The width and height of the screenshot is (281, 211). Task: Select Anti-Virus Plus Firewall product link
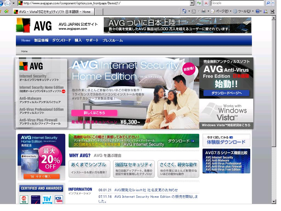click(40, 122)
